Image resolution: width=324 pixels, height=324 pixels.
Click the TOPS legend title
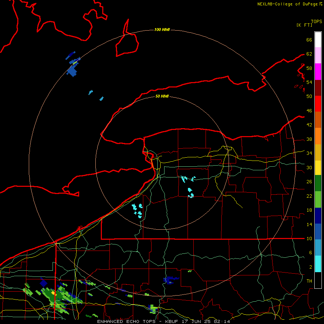pyautogui.click(x=316, y=22)
